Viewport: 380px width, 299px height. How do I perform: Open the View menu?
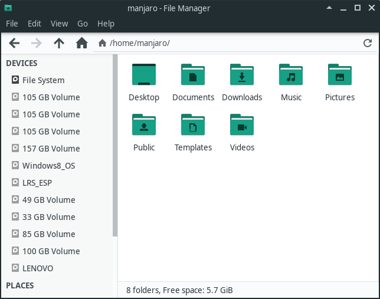click(x=59, y=24)
